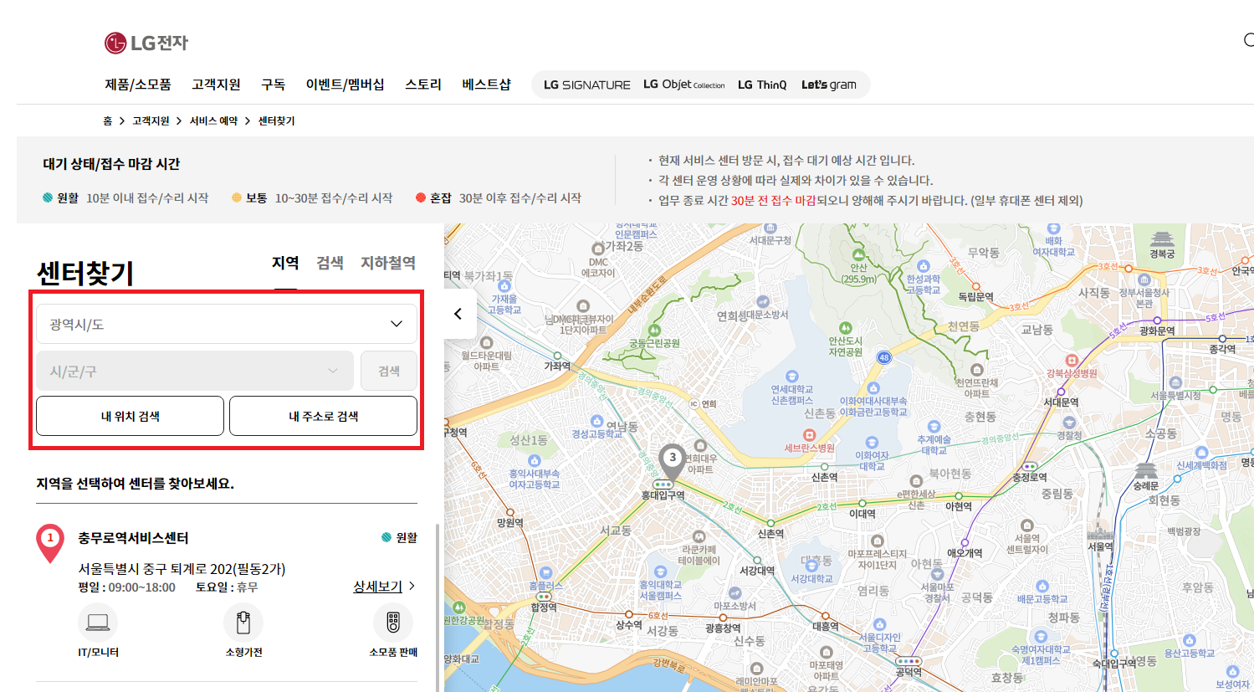The image size is (1254, 692).
Task: Click the 충정로역 label on map
Action: click(1030, 477)
